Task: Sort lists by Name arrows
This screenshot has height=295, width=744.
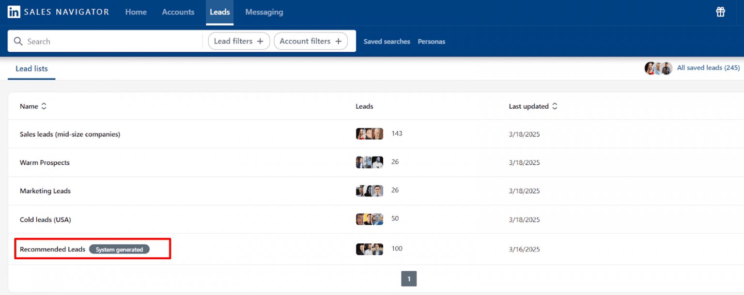Action: pyautogui.click(x=44, y=106)
